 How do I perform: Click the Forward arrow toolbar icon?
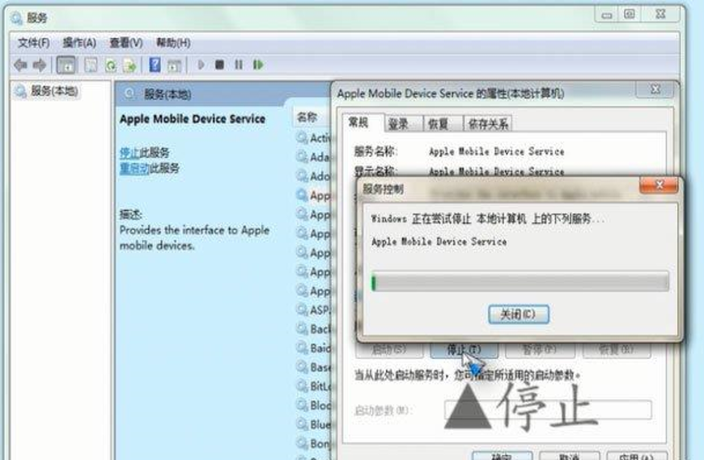(40, 65)
